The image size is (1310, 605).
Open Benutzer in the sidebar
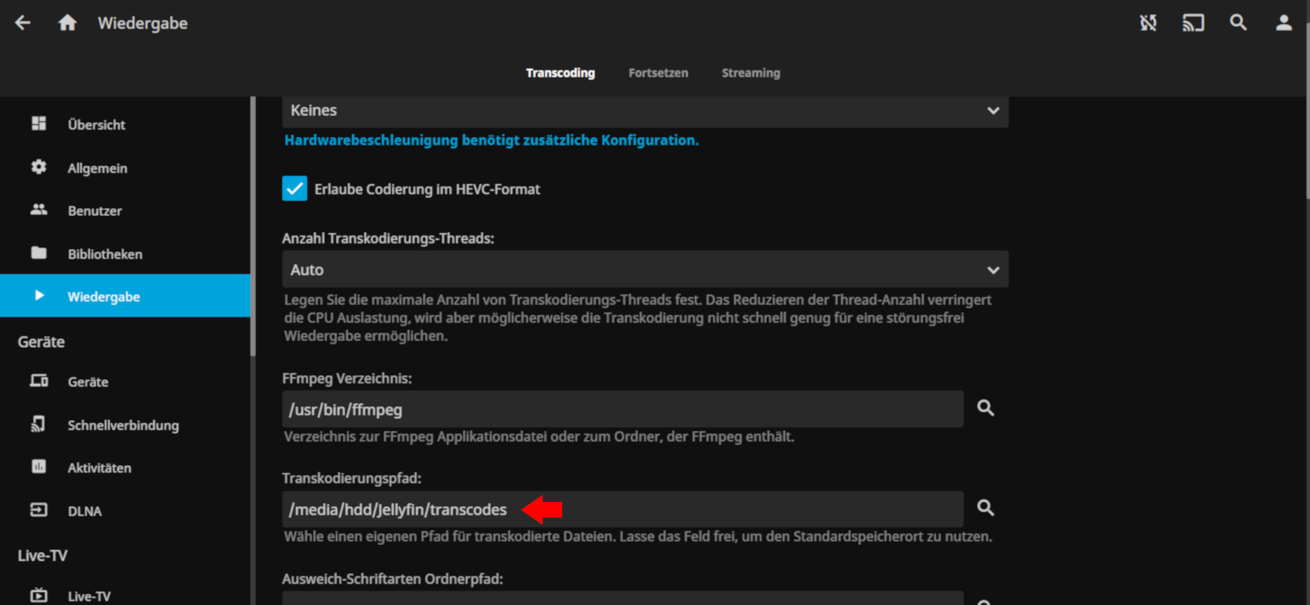94,211
